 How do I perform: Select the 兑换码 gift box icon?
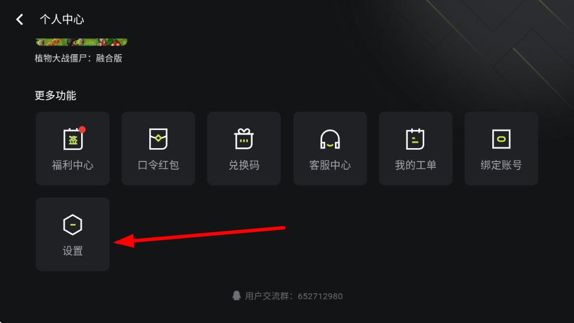244,139
